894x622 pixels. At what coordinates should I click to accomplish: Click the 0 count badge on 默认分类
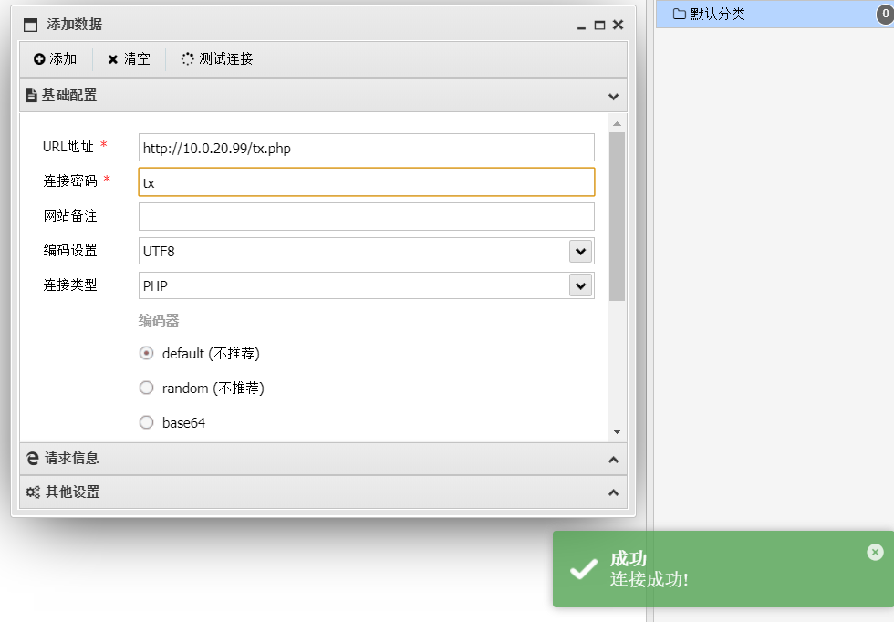tap(886, 14)
